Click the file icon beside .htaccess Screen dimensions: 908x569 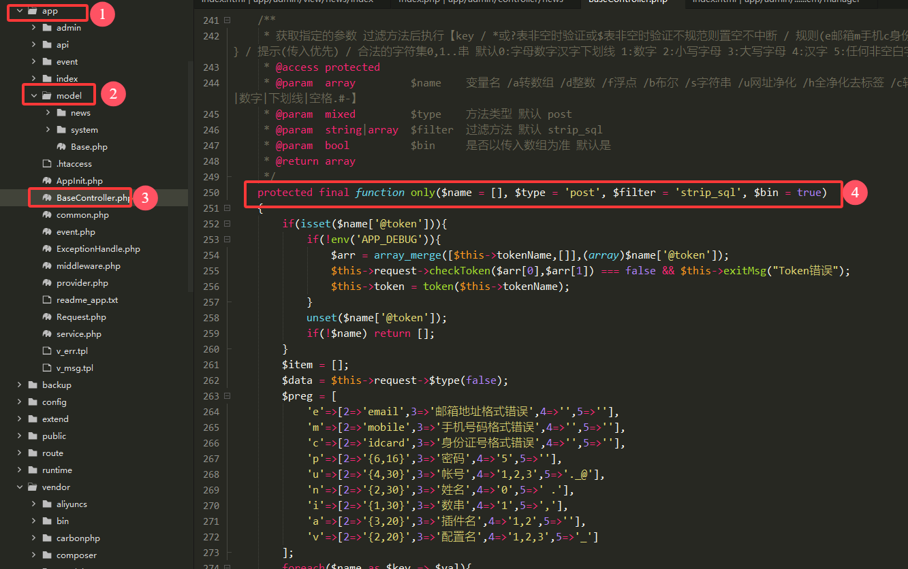click(x=47, y=164)
